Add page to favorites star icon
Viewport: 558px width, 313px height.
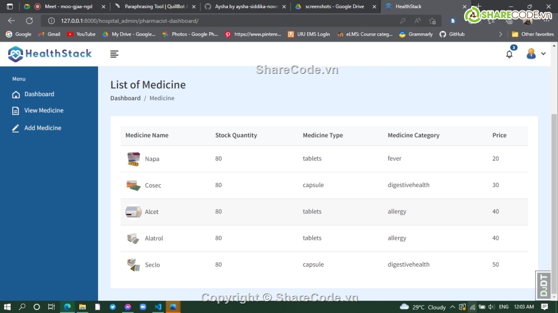coord(432,21)
